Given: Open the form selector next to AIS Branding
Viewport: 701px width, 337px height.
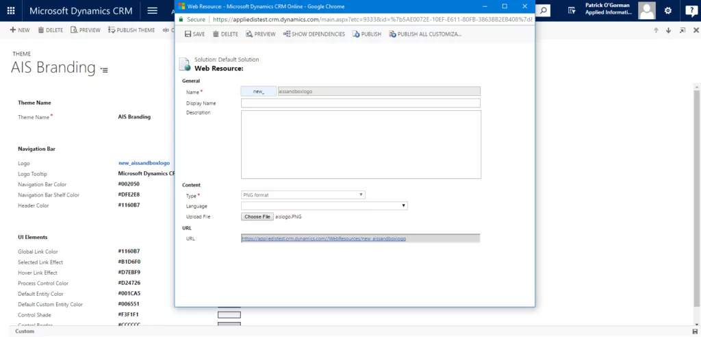Looking at the screenshot, I should 104,70.
